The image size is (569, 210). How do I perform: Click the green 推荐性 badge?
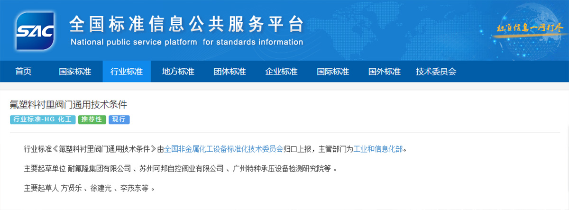tap(92, 119)
